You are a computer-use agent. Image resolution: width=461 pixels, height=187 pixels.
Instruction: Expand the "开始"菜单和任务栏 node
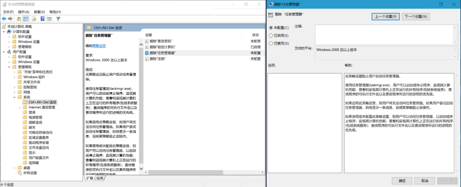14,72
